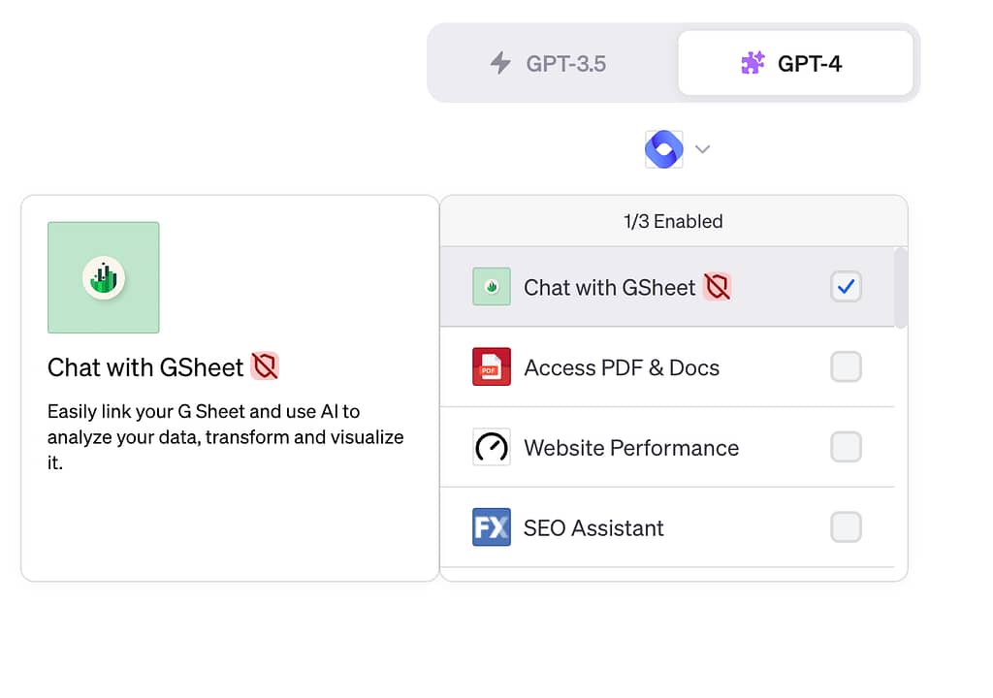This screenshot has width=993, height=698.
Task: Click unverified shield icon in description card
Action: pos(265,366)
